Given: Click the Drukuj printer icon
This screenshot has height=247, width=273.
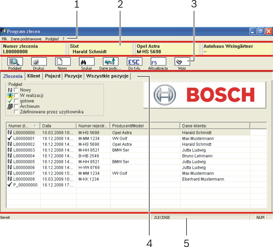Looking at the screenshot, I should click(39, 62).
